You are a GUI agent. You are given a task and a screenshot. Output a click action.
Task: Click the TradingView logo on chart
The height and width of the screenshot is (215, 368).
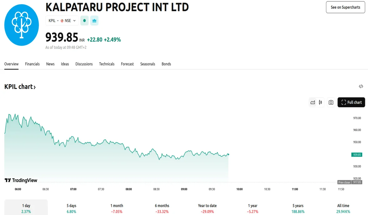click(x=21, y=180)
